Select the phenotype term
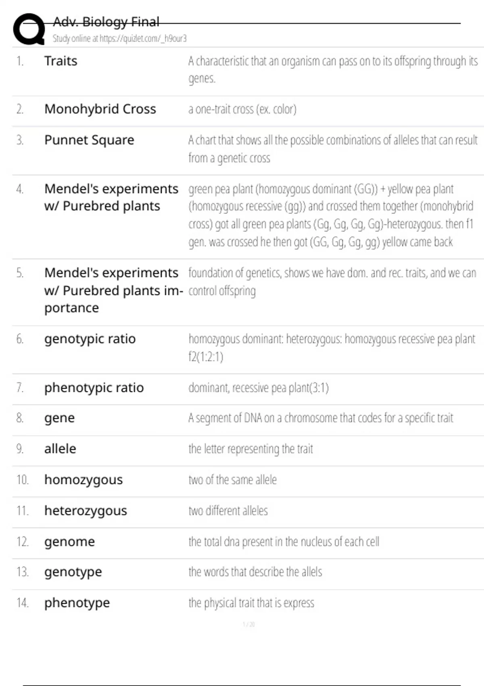Viewport: 484px width, 686px height. tap(77, 603)
